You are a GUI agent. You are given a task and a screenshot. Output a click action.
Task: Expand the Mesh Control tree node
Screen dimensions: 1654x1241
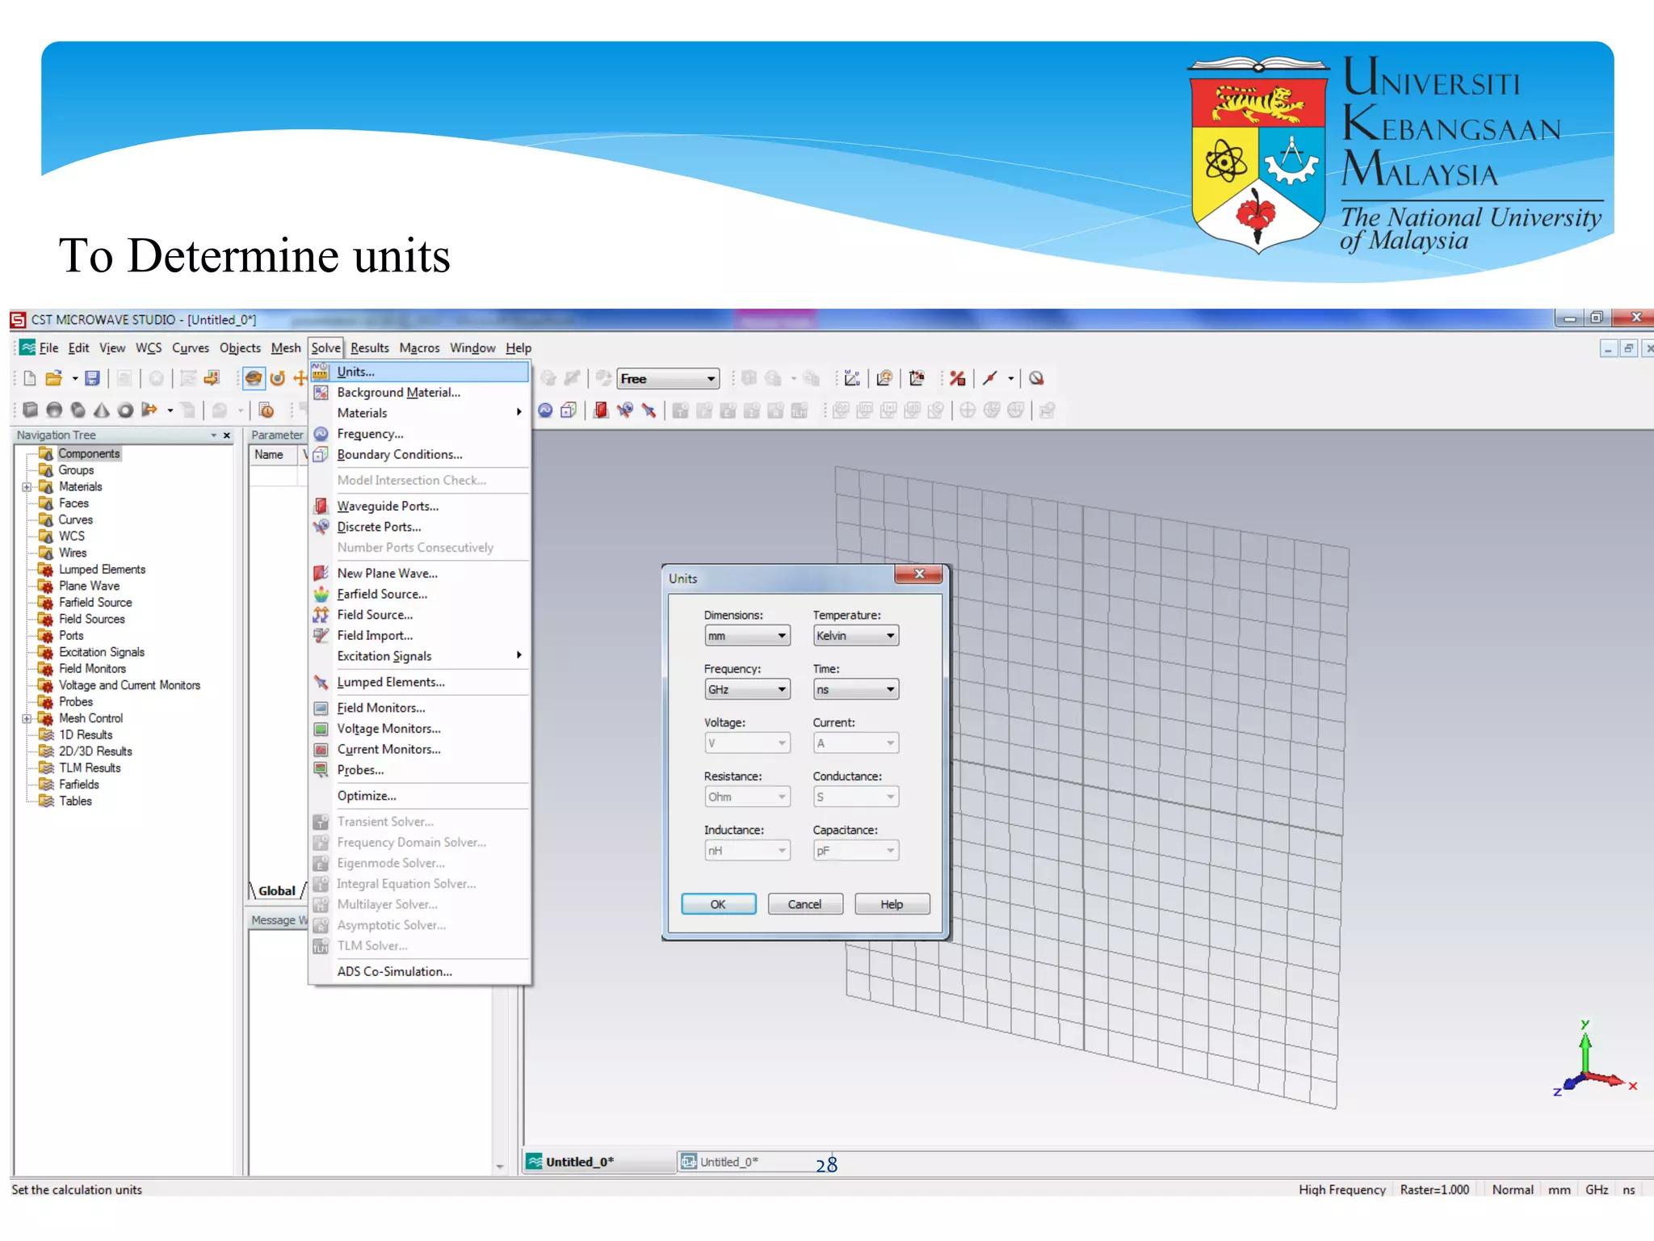point(27,718)
